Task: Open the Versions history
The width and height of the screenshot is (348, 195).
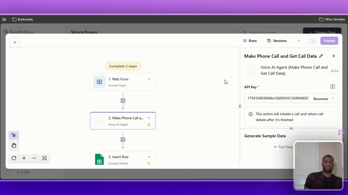Action: pyautogui.click(x=277, y=41)
